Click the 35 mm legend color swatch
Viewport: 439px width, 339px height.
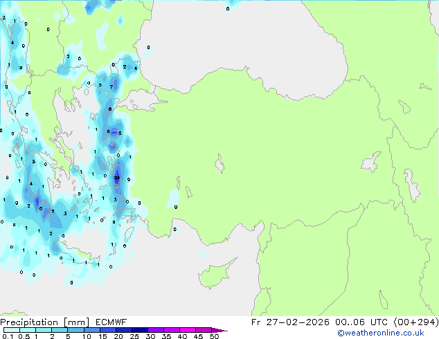coord(171,330)
